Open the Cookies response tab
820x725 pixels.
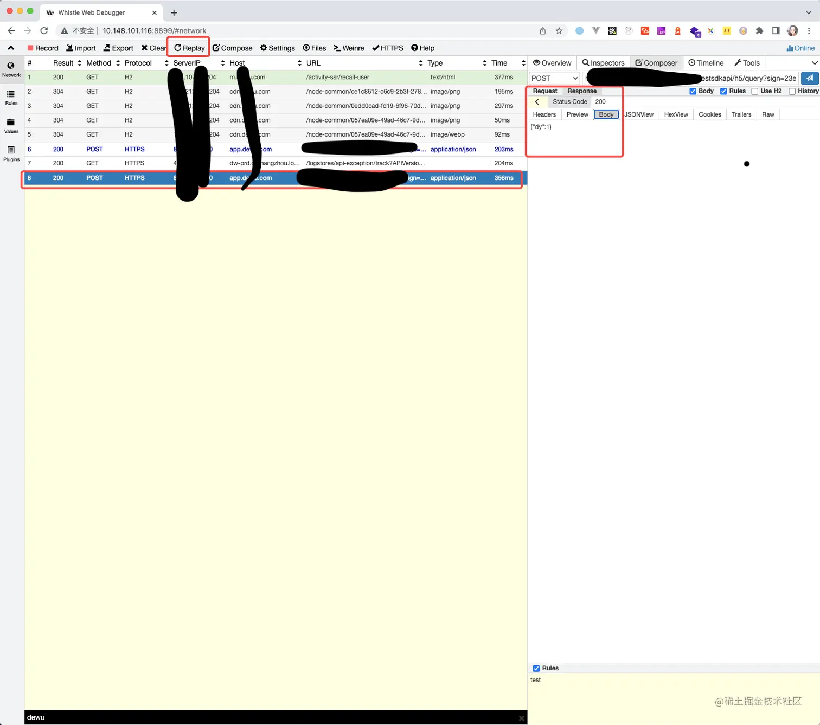(710, 114)
